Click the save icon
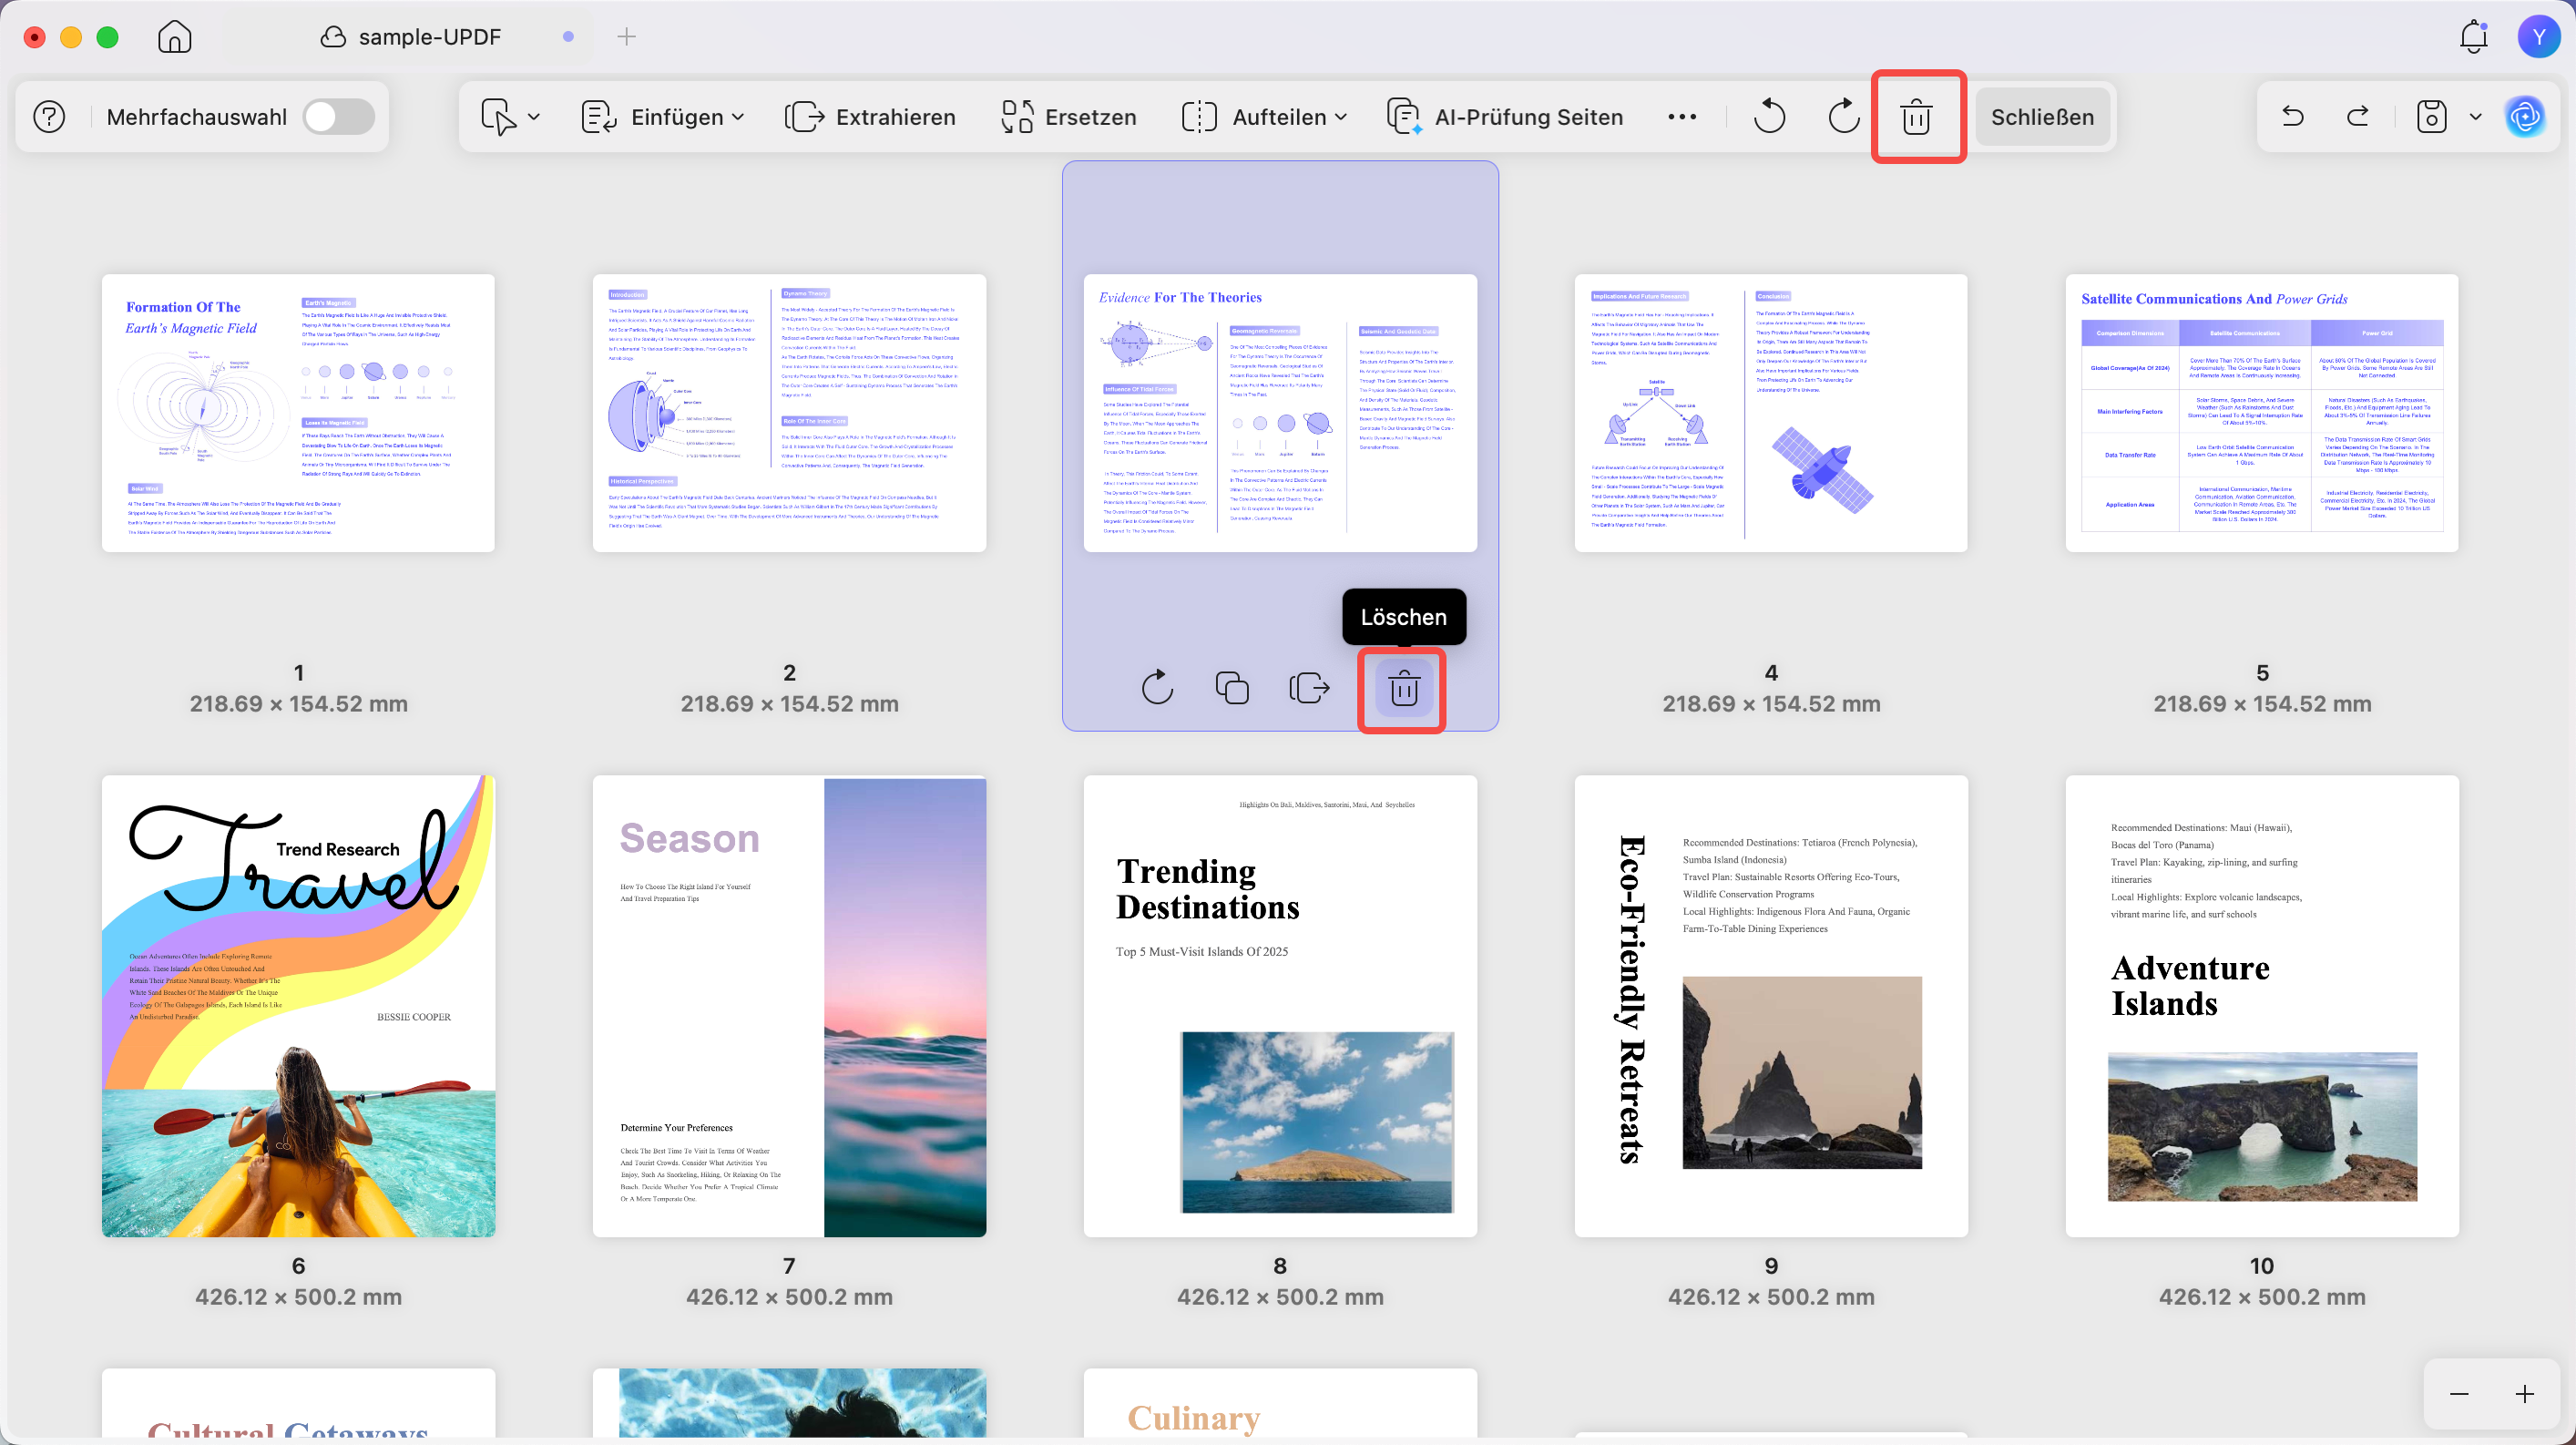Image resolution: width=2576 pixels, height=1445 pixels. [x=2431, y=117]
